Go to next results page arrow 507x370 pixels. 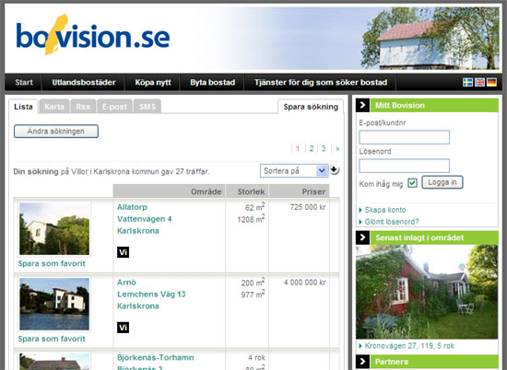[x=337, y=148]
